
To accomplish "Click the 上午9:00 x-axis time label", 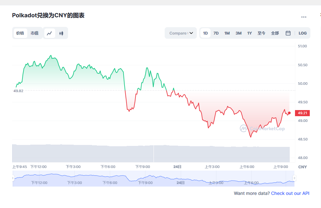I will [281, 167].
